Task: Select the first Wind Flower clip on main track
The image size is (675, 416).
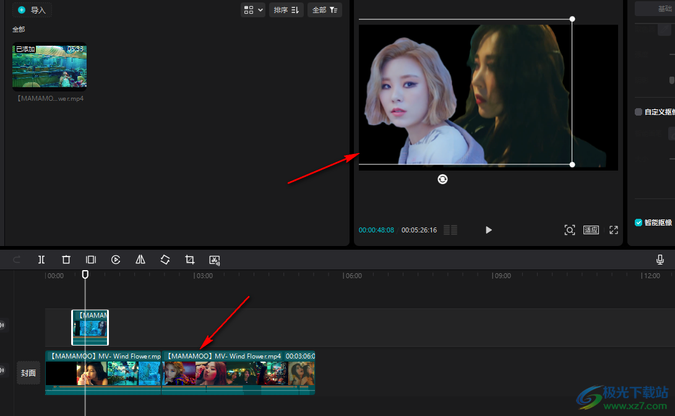Action: (x=103, y=373)
